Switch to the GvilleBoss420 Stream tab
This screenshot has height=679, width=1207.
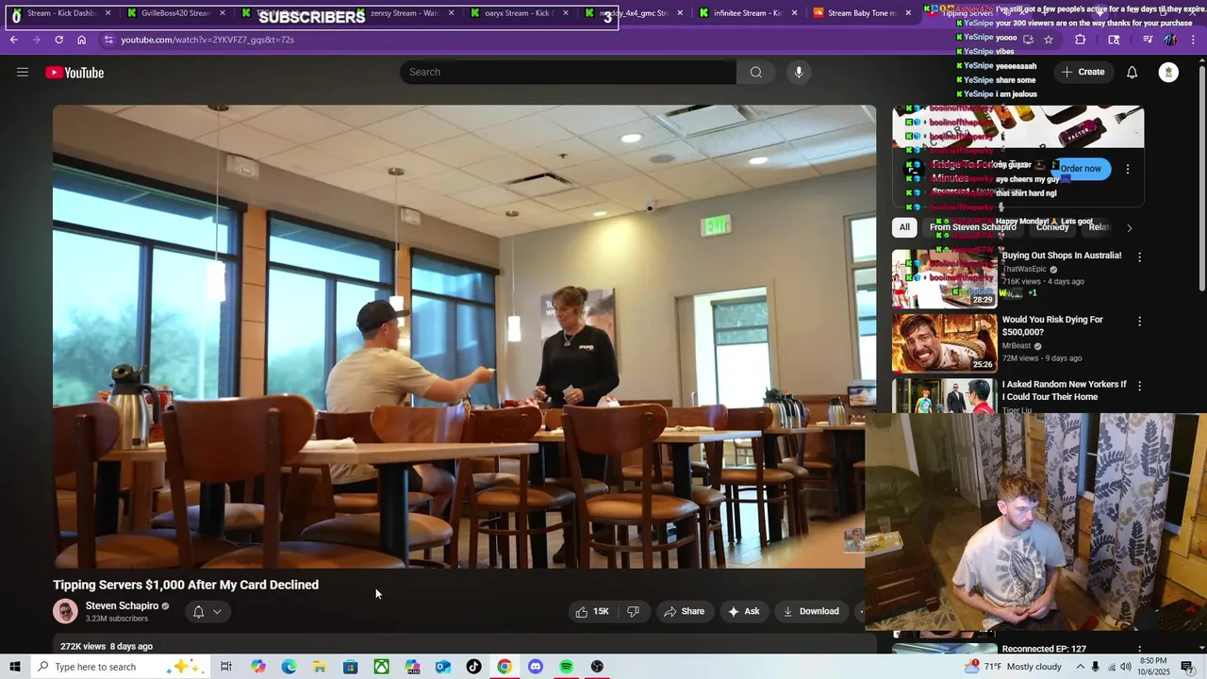pyautogui.click(x=175, y=13)
